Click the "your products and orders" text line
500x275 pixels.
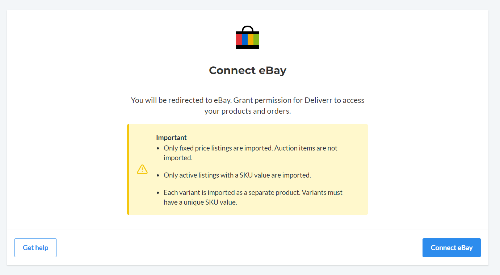248,111
